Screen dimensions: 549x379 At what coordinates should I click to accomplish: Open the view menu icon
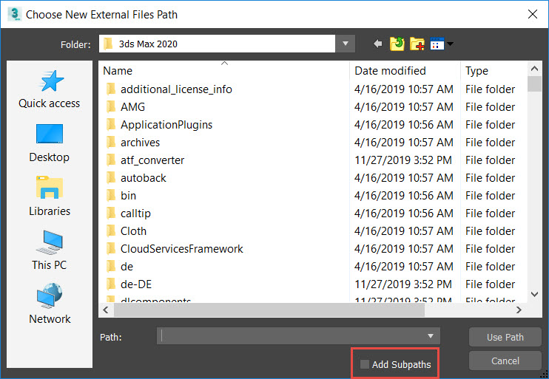click(441, 44)
